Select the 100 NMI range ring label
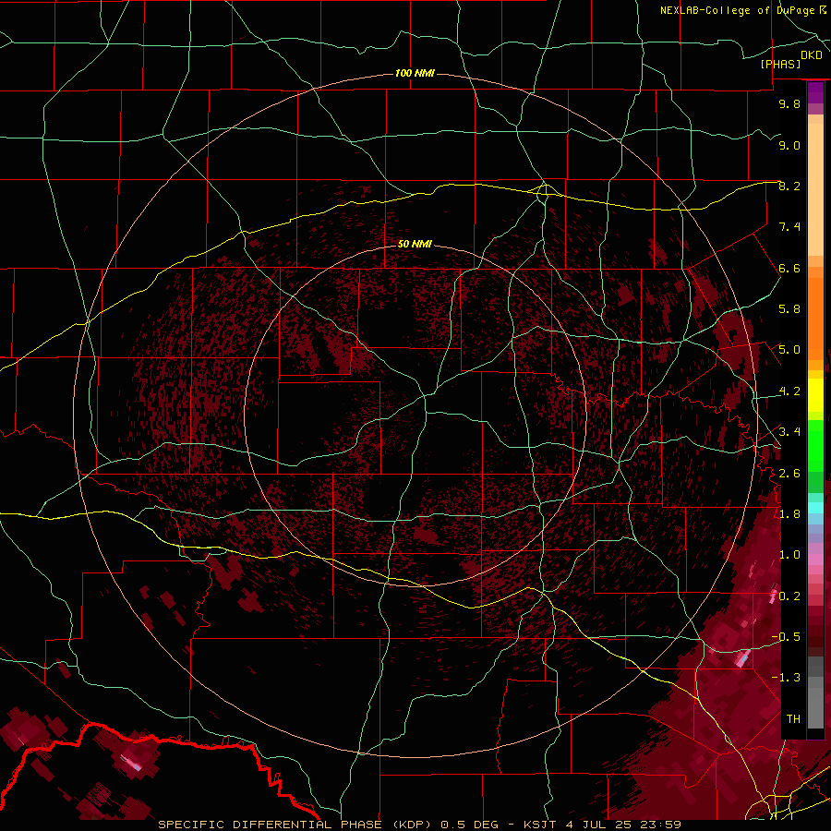 pyautogui.click(x=415, y=73)
